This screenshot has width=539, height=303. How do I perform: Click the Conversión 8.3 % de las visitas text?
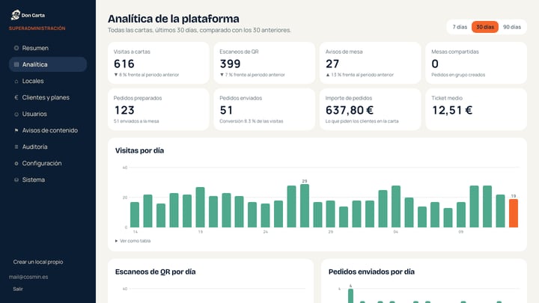point(252,121)
